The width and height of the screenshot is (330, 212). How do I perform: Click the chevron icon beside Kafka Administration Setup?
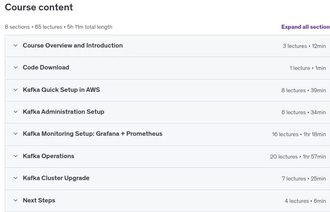pos(16,112)
